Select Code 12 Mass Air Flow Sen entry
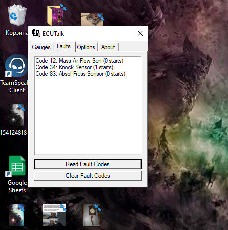Viewport: 228px width, 230px height. (x=79, y=61)
